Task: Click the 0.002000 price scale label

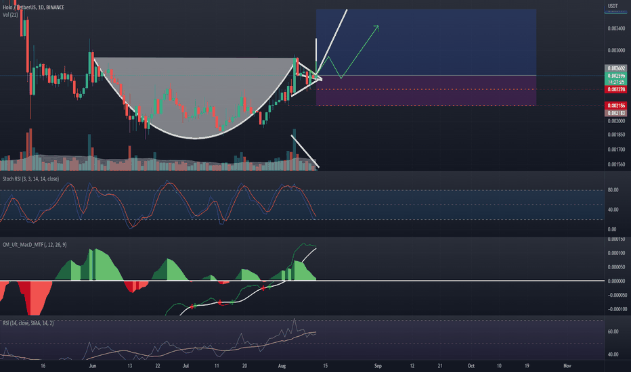Action: coord(616,121)
